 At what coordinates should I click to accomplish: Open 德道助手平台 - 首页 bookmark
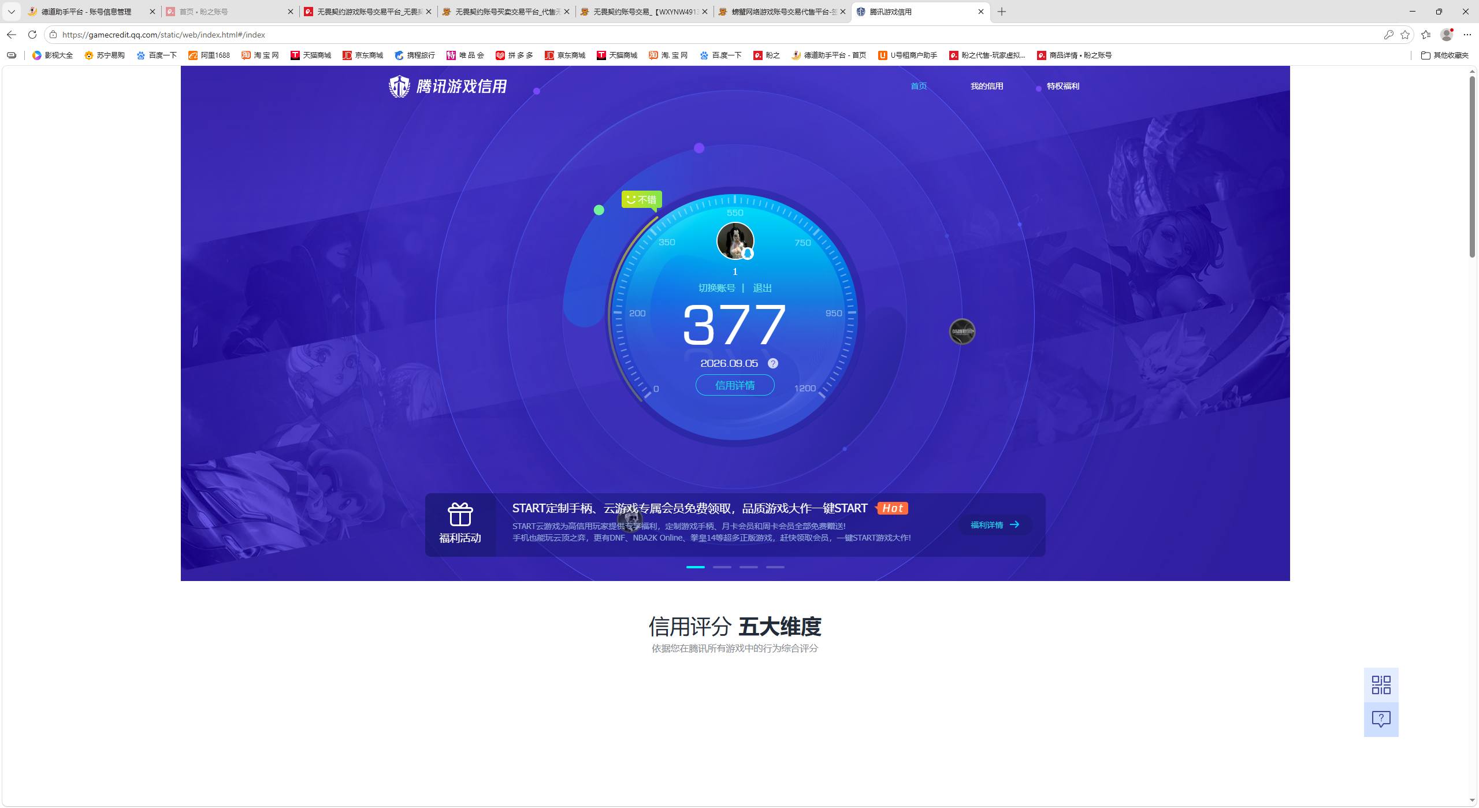click(829, 55)
